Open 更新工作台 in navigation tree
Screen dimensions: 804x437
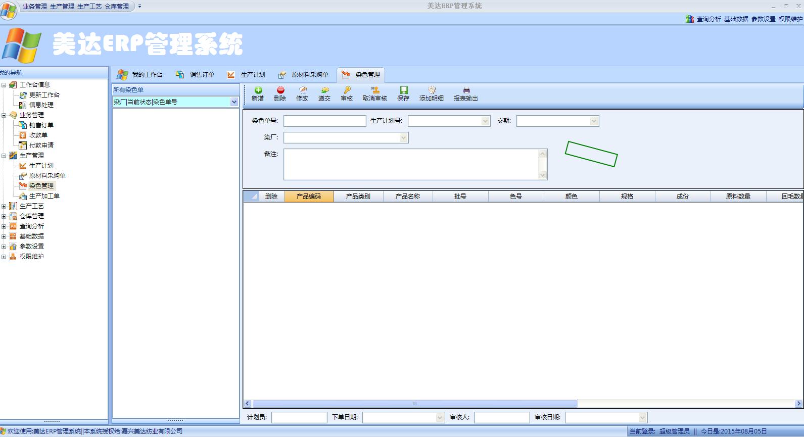tap(44, 95)
